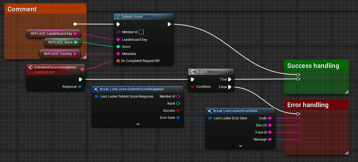Click the Submit Score exec input pin
358x162 pixels.
(118, 24)
